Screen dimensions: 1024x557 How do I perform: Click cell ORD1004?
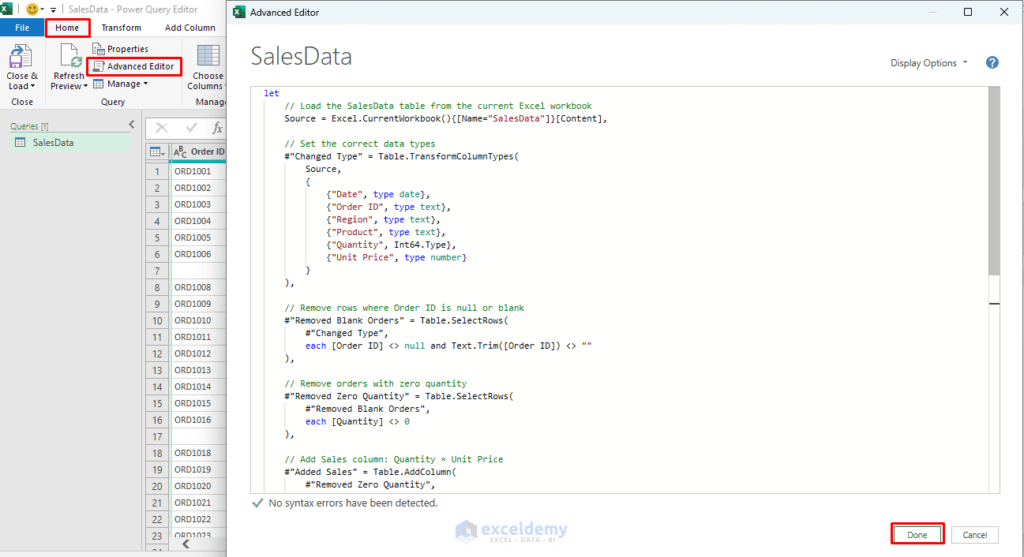coord(197,221)
